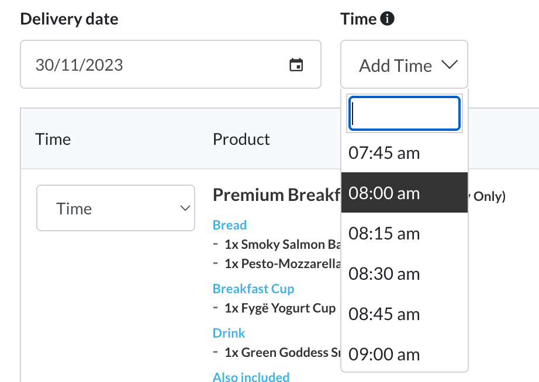Open the Breakfast Cup link

pos(253,289)
